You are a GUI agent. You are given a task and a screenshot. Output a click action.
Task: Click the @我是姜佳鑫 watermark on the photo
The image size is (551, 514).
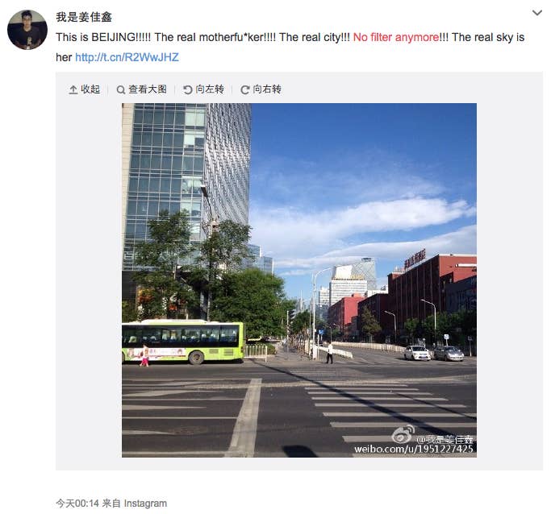click(x=445, y=439)
